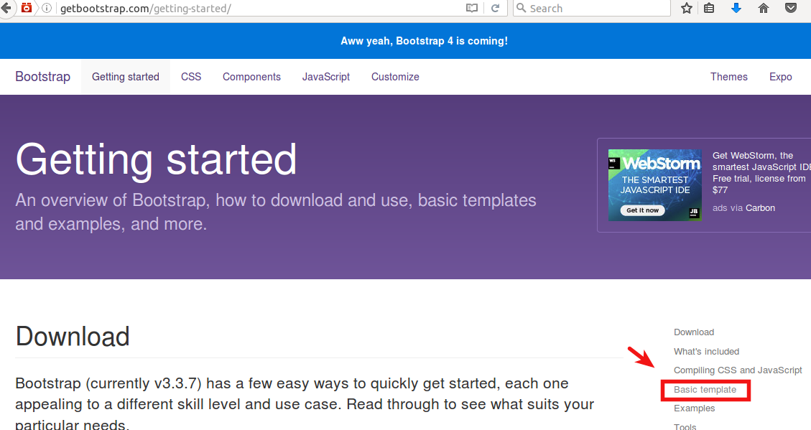Click the WebStorm ad image
The width and height of the screenshot is (811, 430).
[655, 185]
